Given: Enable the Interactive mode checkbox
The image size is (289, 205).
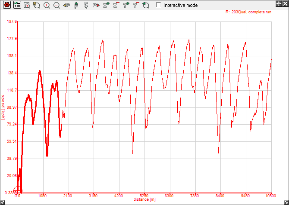Looking at the screenshot, I should (x=159, y=5).
